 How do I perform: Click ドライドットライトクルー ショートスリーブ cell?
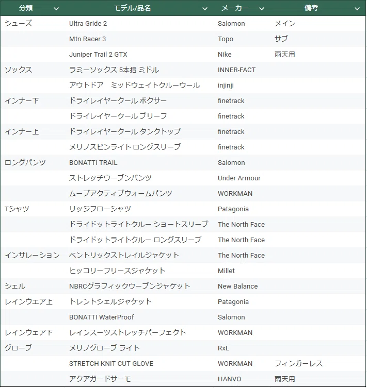[x=138, y=224]
